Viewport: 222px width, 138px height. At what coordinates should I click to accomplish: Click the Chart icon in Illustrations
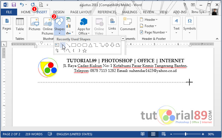click(68, 26)
